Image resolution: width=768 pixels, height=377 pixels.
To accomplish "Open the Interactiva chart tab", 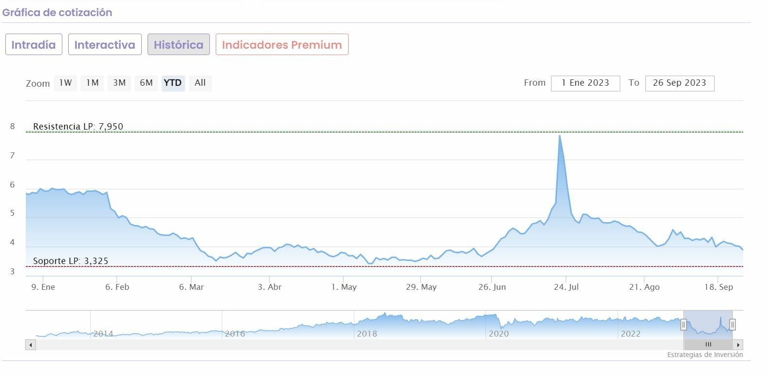I will point(105,44).
